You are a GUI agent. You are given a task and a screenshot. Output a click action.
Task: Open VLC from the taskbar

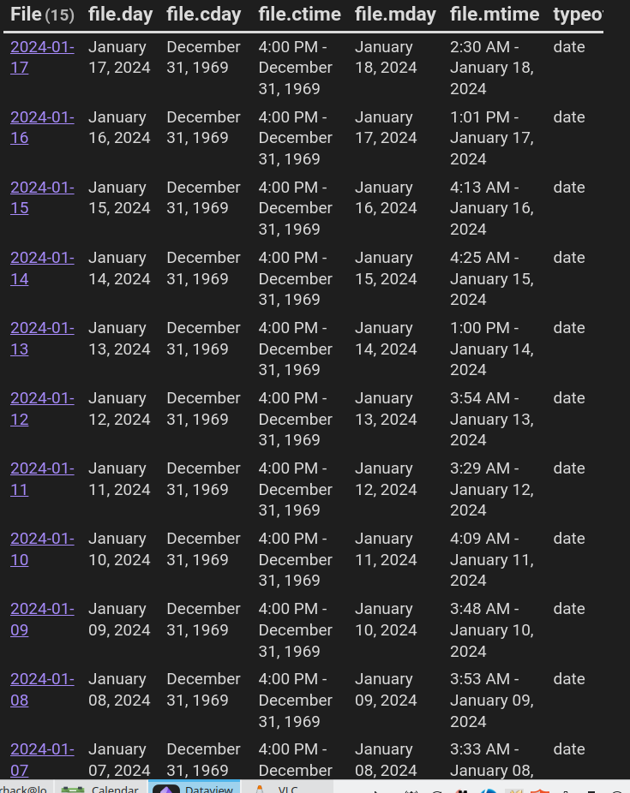click(x=278, y=787)
